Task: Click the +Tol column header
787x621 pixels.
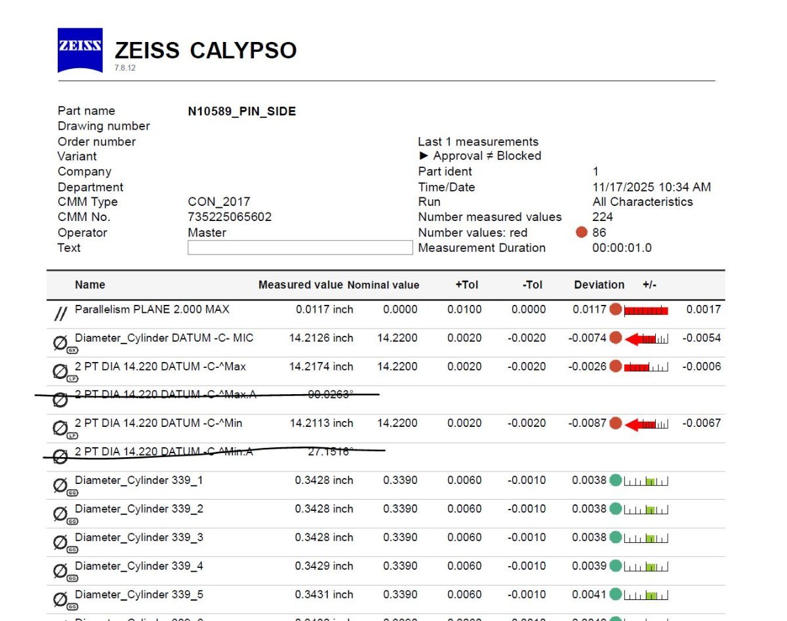Action: click(x=467, y=285)
